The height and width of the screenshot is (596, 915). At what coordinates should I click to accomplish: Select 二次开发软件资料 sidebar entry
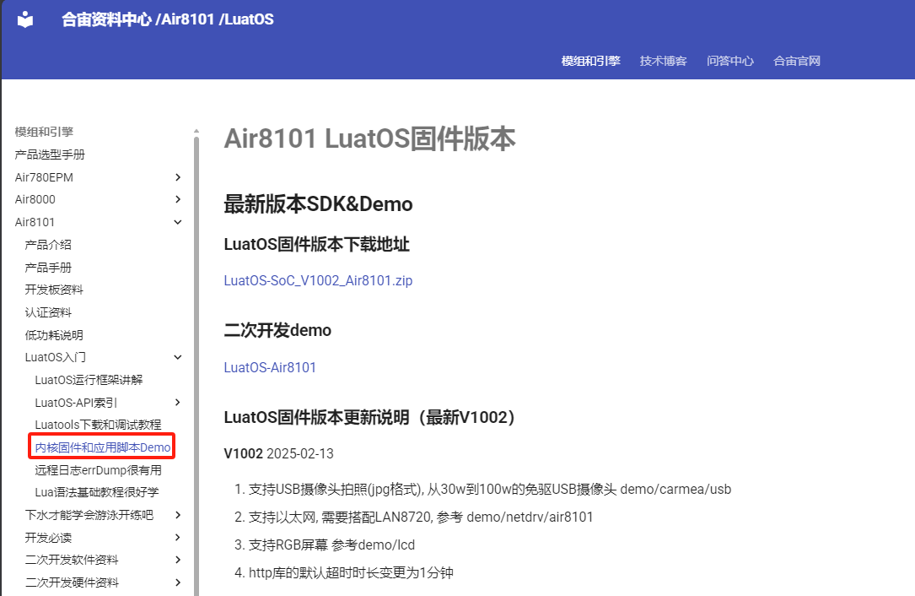(71, 560)
